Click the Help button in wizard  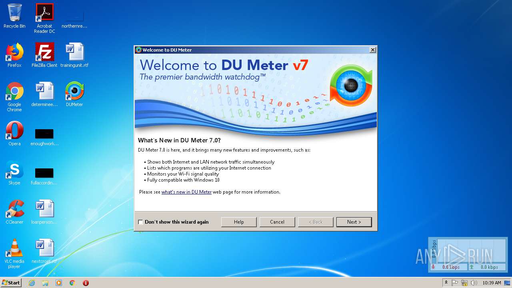(x=239, y=222)
